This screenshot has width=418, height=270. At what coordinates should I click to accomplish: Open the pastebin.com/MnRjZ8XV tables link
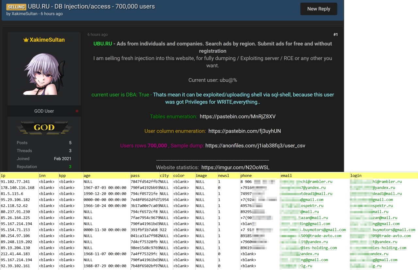[238, 116]
